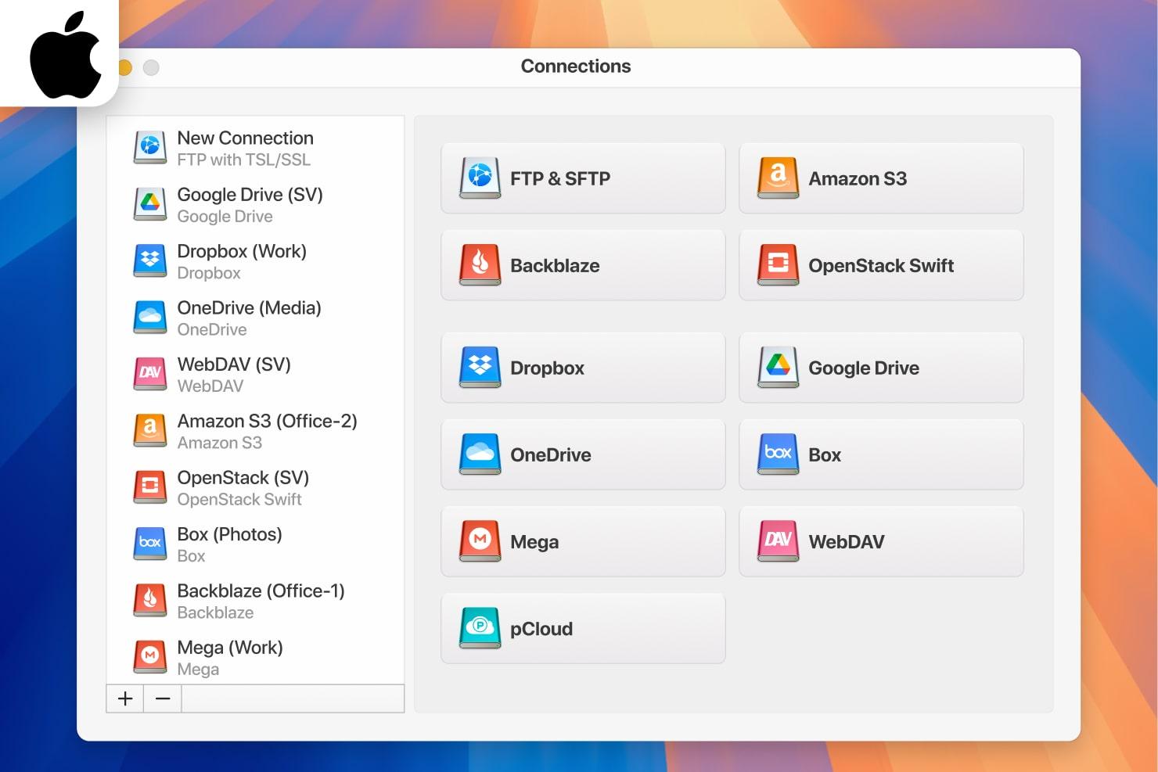Choose the Dropbox connection type
The width and height of the screenshot is (1158, 772).
583,368
